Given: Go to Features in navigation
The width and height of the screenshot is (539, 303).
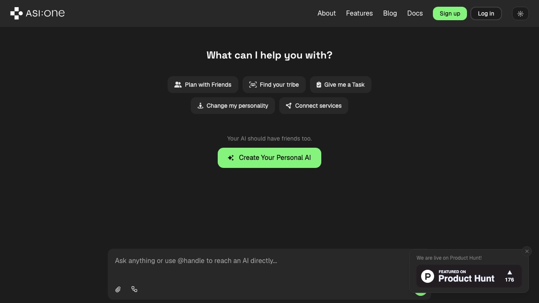Looking at the screenshot, I should click(x=359, y=13).
